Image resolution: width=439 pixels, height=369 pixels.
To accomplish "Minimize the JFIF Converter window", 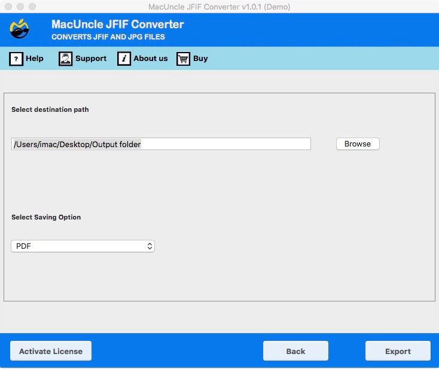I will pyautogui.click(x=20, y=7).
